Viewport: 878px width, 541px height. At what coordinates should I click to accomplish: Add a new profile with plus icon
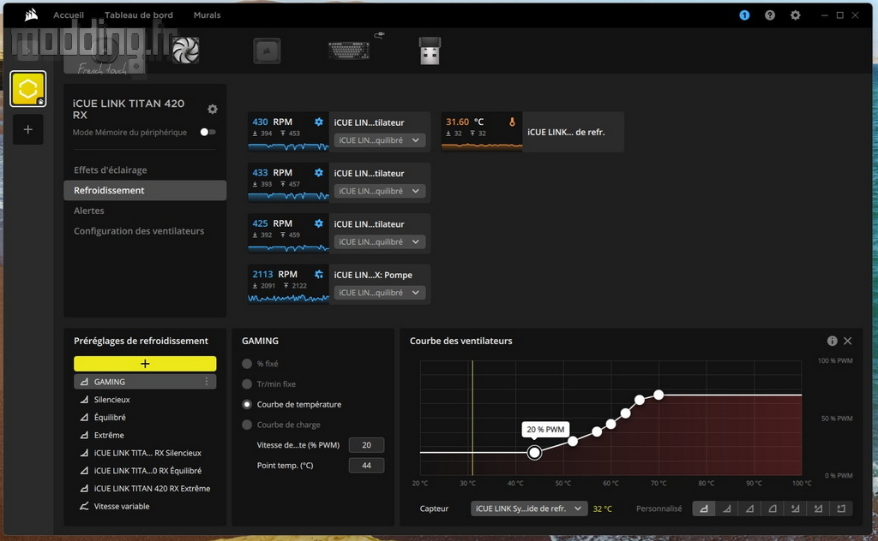pyautogui.click(x=28, y=129)
